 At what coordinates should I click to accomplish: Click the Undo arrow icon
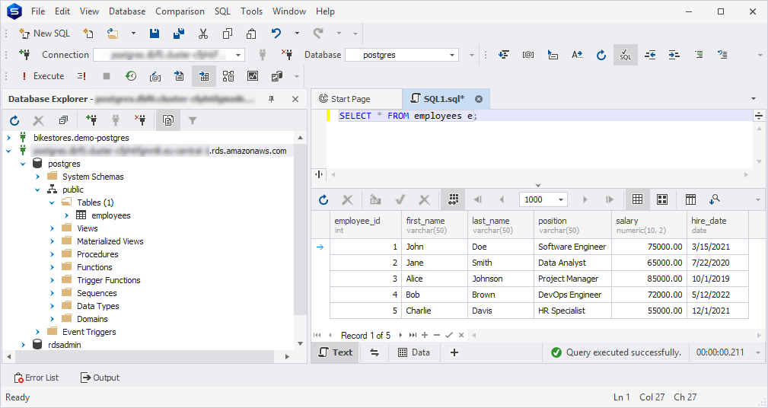tap(276, 33)
